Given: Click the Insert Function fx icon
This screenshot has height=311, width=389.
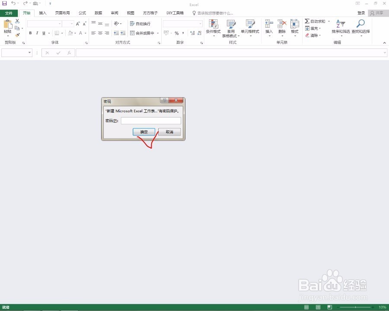Looking at the screenshot, I should click(x=69, y=53).
